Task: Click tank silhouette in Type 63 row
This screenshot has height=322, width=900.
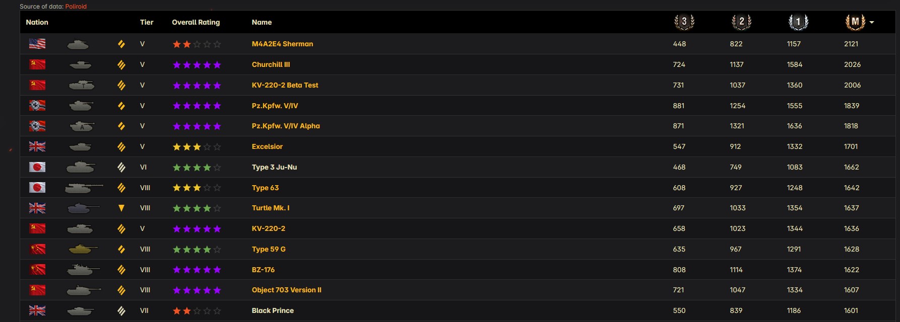Action: tap(84, 188)
